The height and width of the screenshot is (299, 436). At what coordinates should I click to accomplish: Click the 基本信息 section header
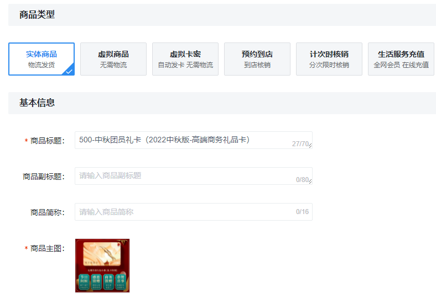pyautogui.click(x=37, y=103)
